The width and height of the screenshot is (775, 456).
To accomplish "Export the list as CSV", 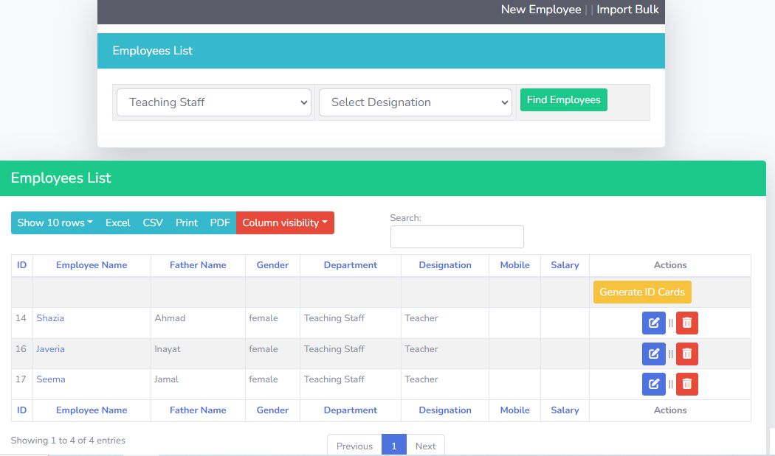I will point(153,223).
